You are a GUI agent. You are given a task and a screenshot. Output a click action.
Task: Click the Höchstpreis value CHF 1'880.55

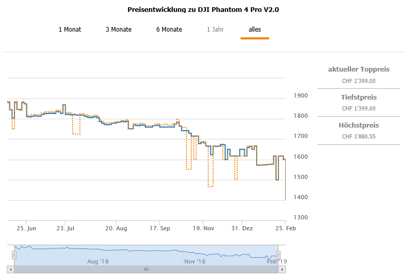point(359,136)
